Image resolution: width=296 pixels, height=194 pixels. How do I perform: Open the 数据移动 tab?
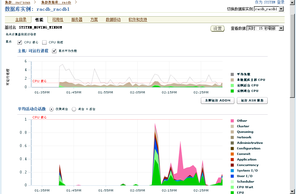click(x=112, y=19)
